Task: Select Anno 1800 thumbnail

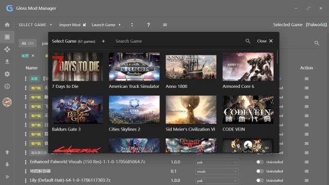Action: (x=191, y=67)
